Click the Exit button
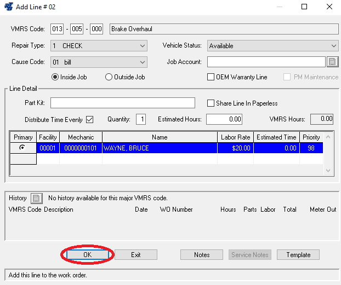Viewport: 341px width, 285px height. coord(136,254)
